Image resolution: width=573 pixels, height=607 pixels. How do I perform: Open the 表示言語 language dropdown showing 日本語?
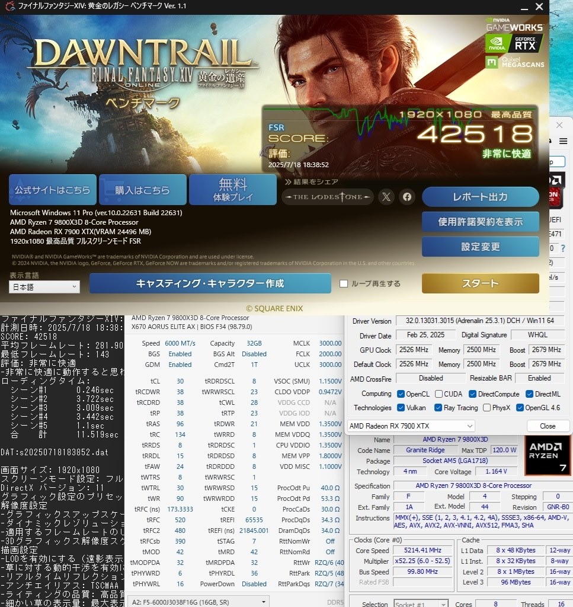44,287
